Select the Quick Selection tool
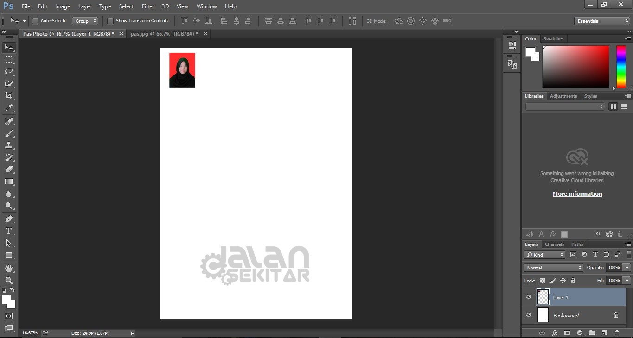Image resolution: width=633 pixels, height=338 pixels. tap(8, 84)
